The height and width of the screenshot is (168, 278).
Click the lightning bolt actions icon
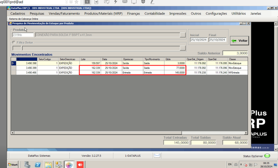coord(116,2)
